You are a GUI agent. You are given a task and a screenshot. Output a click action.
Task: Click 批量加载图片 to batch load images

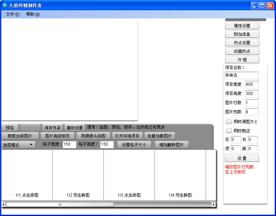coord(159,135)
